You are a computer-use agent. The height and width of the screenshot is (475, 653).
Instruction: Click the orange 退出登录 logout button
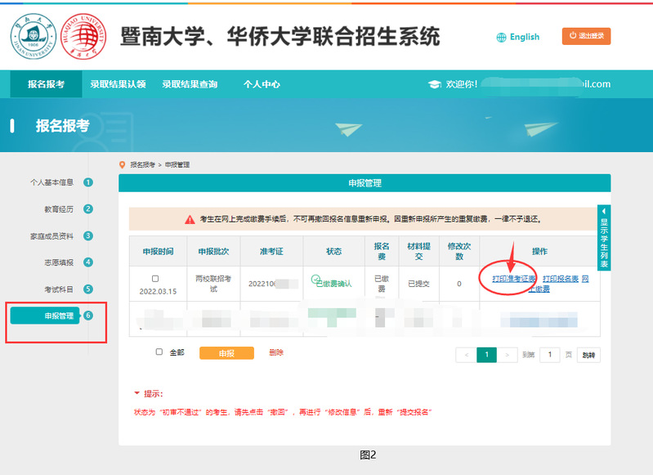(586, 36)
